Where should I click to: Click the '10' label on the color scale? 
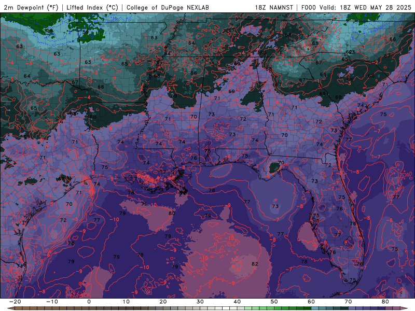(x=126, y=302)
